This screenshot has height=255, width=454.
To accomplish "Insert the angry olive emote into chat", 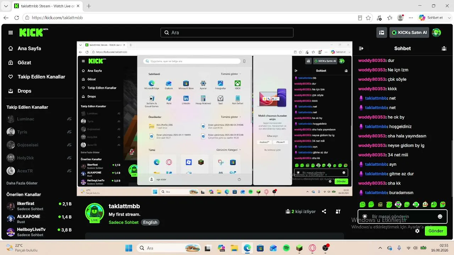I will (x=380, y=204).
